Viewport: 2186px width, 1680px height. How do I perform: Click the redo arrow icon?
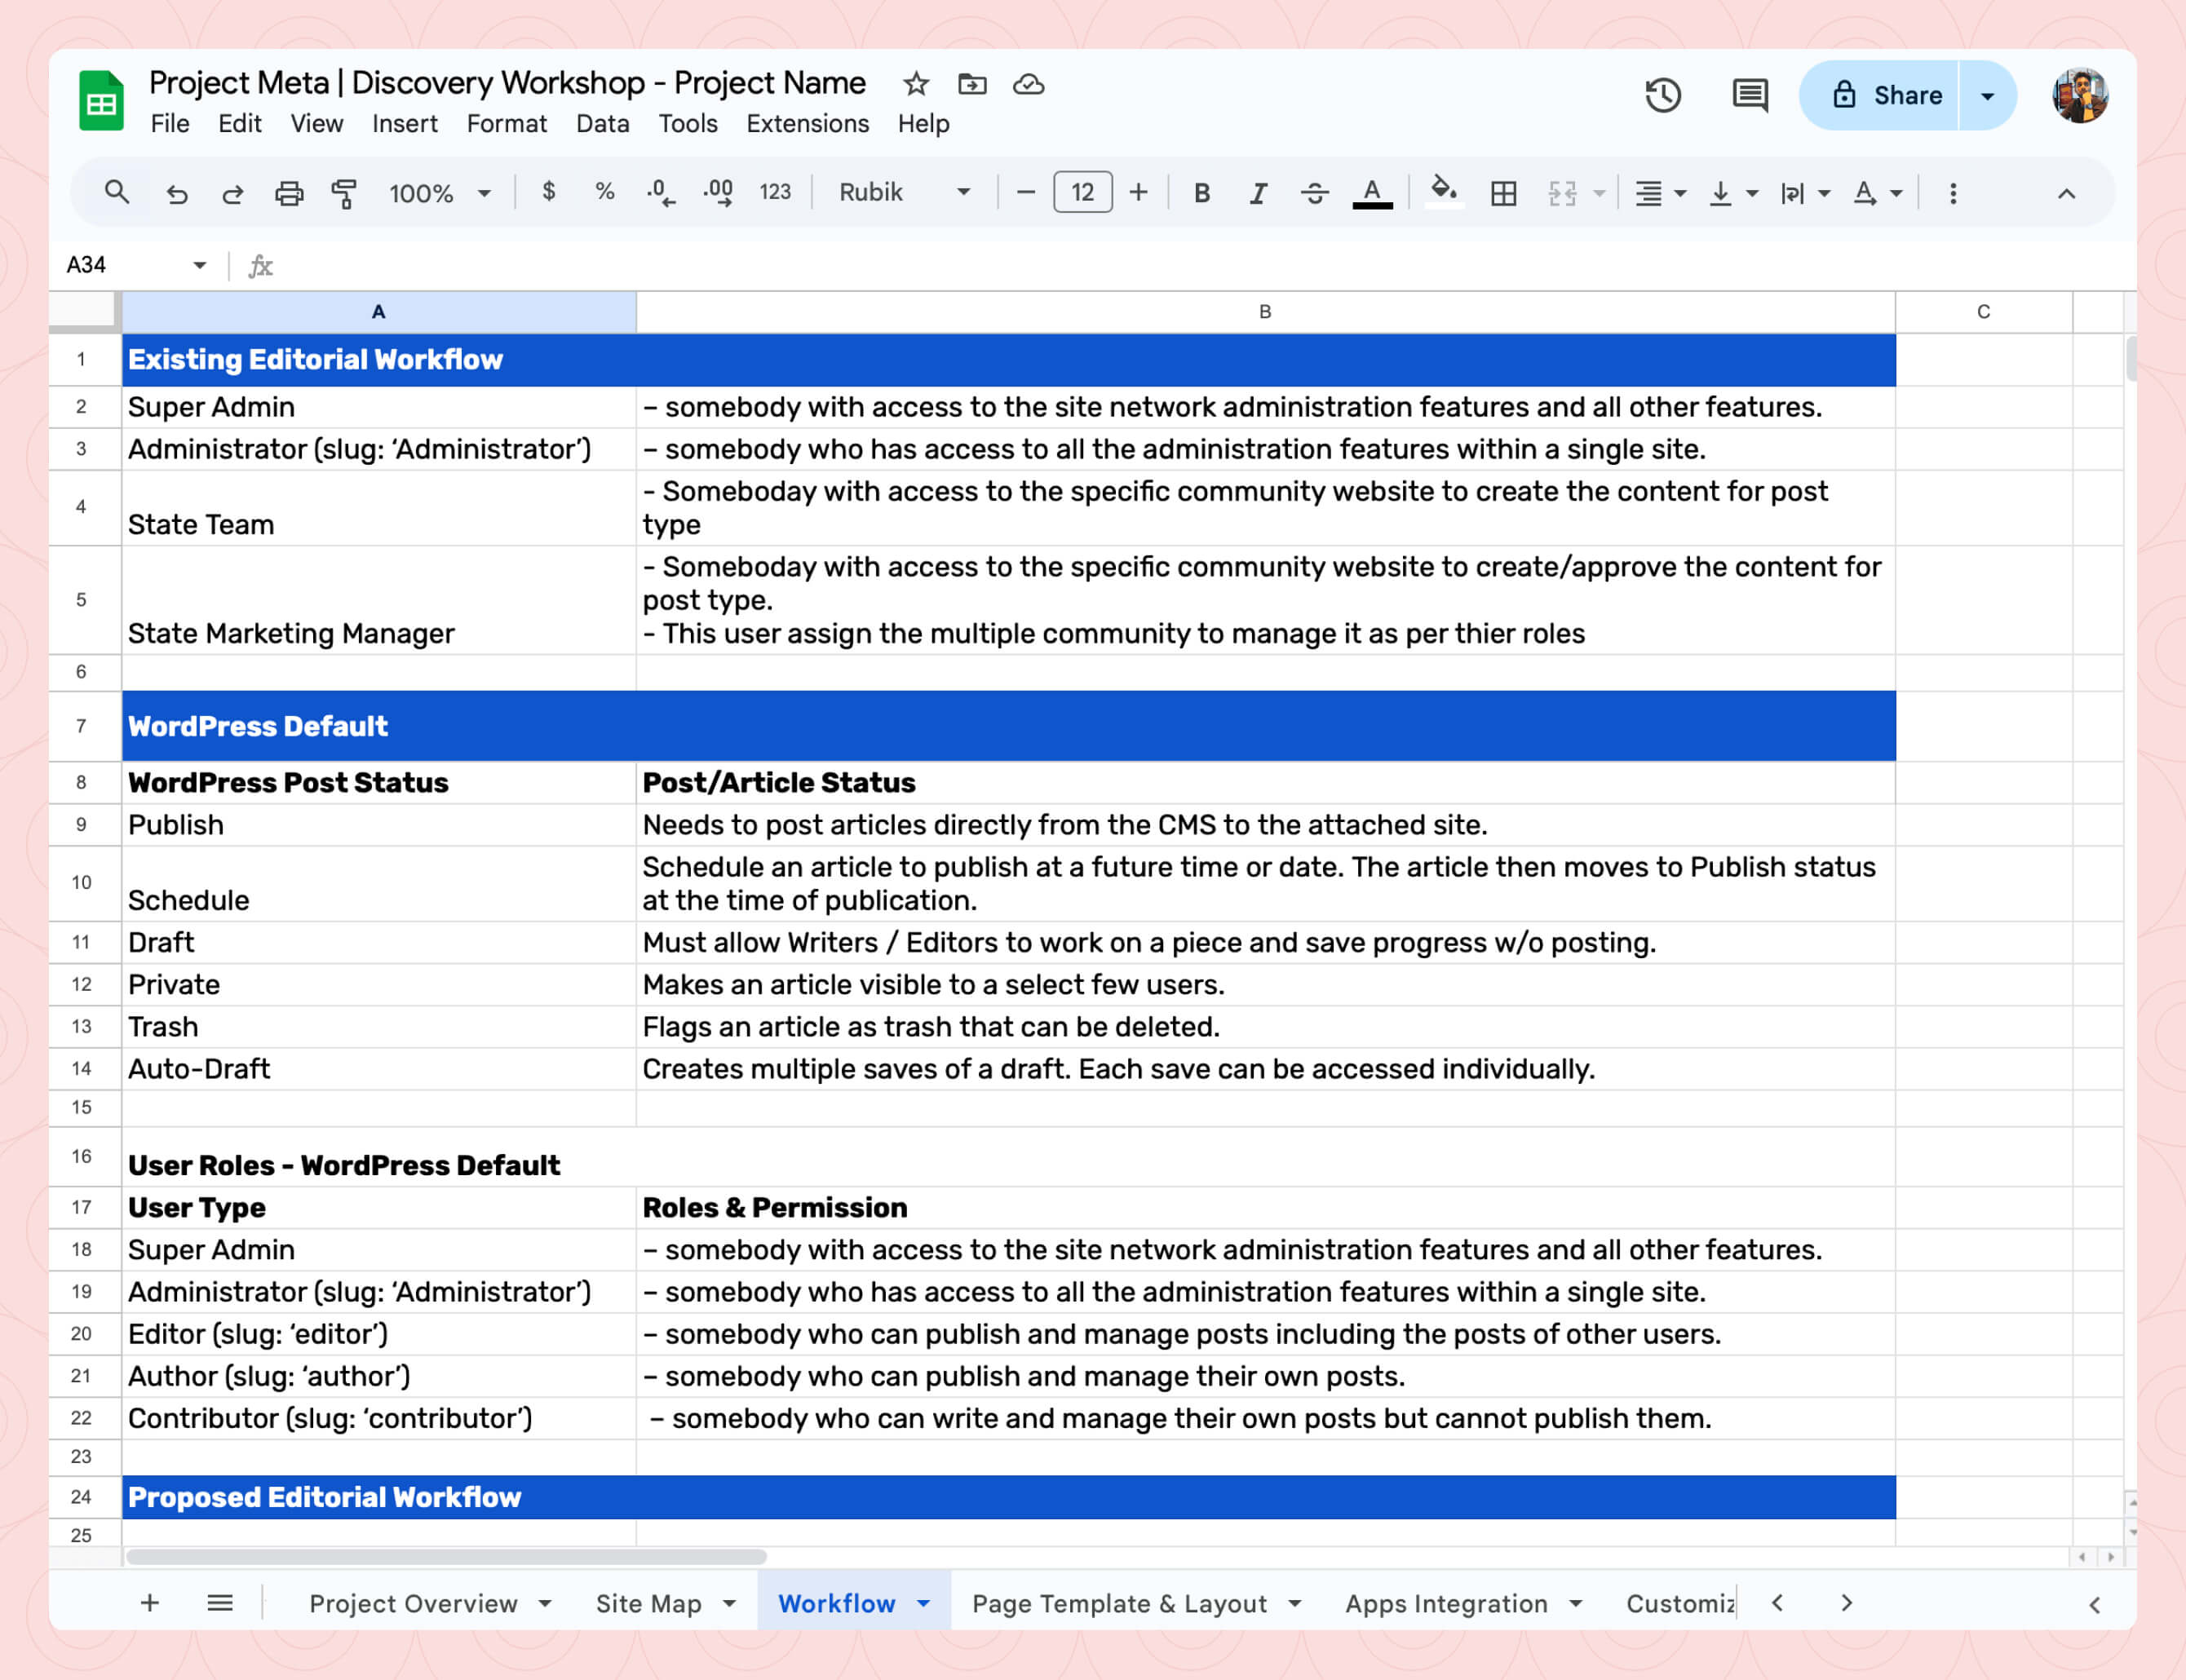pyautogui.click(x=232, y=193)
